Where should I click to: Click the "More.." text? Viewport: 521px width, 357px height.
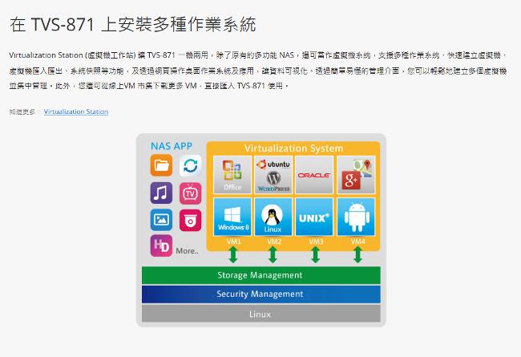tap(187, 251)
